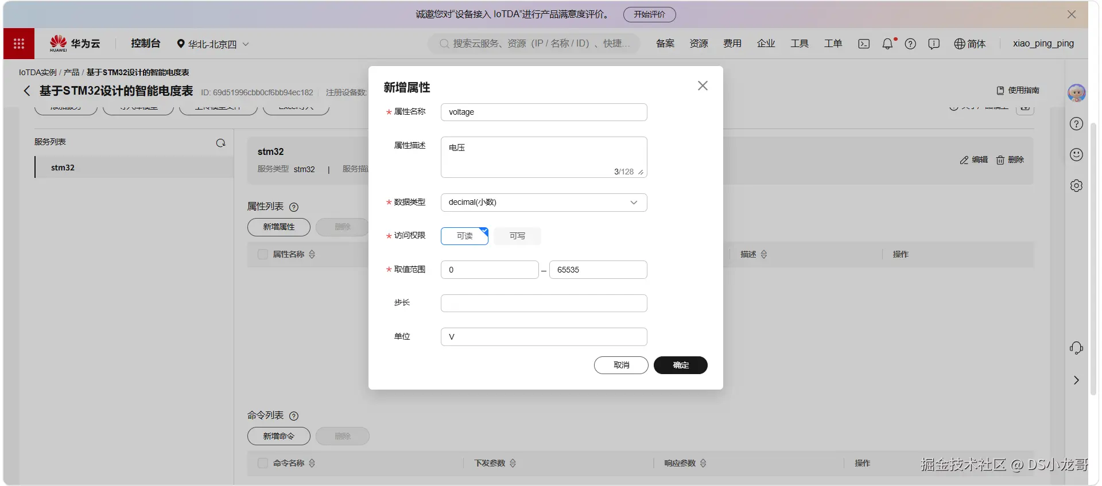1102x486 pixels.
Task: Click the 取消 button
Action: (621, 365)
